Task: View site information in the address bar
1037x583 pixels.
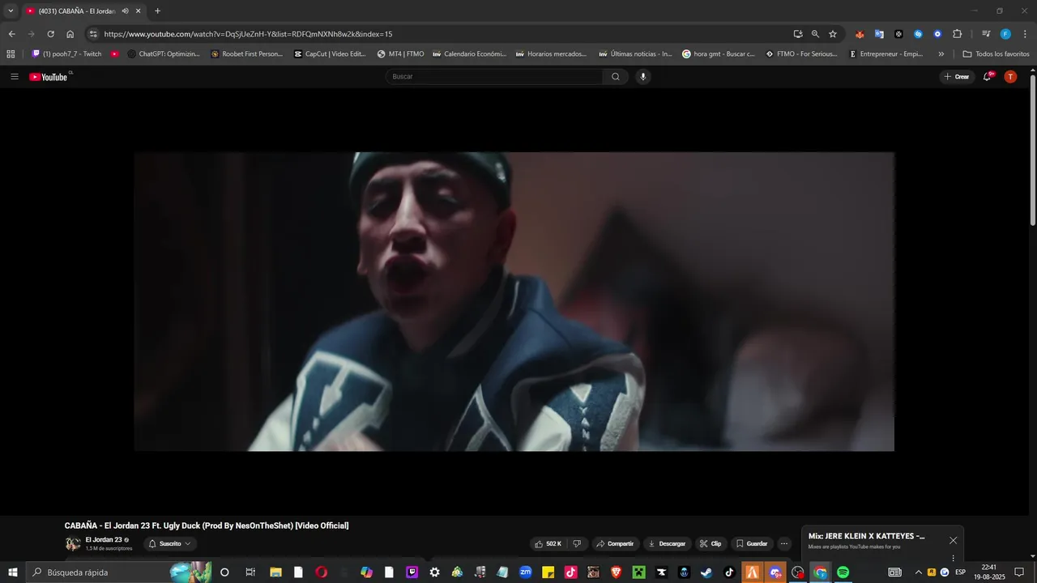Action: pyautogui.click(x=93, y=34)
